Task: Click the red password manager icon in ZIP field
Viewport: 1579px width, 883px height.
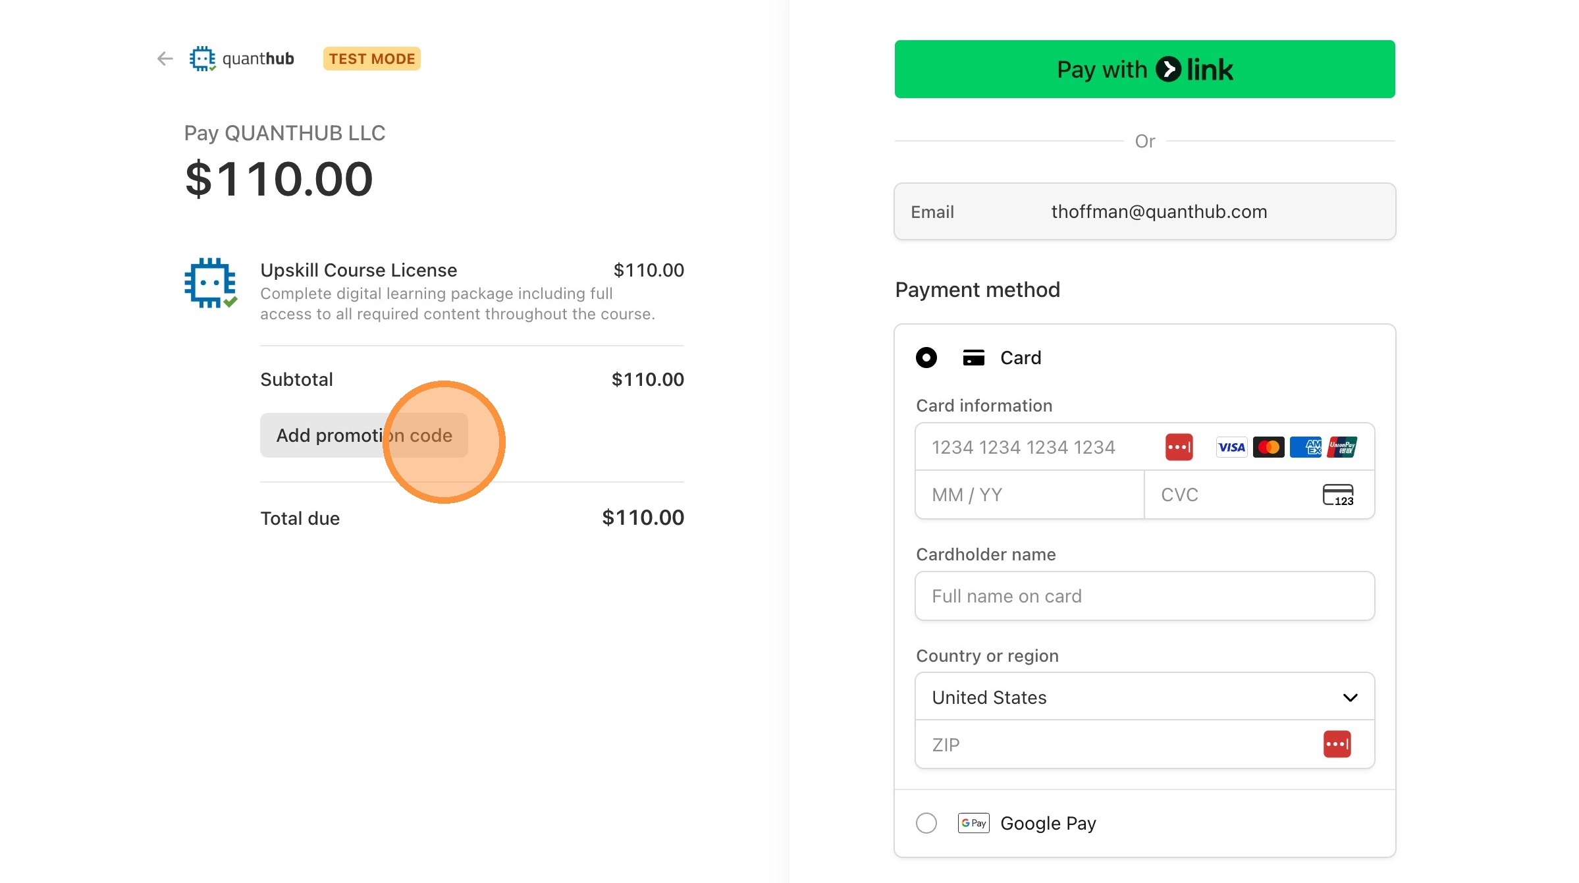Action: click(x=1337, y=744)
